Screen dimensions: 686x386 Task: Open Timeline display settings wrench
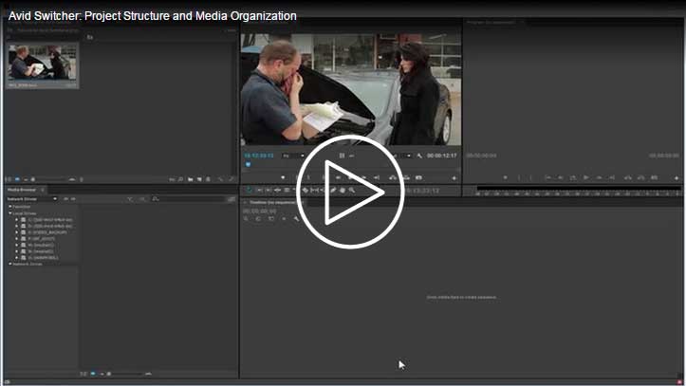(296, 218)
